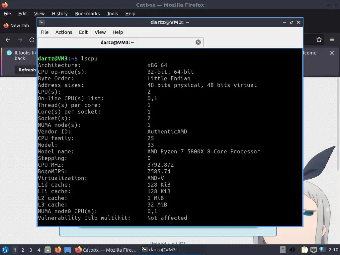340x255 pixels.
Task: Open terminal File menu
Action: [44, 32]
